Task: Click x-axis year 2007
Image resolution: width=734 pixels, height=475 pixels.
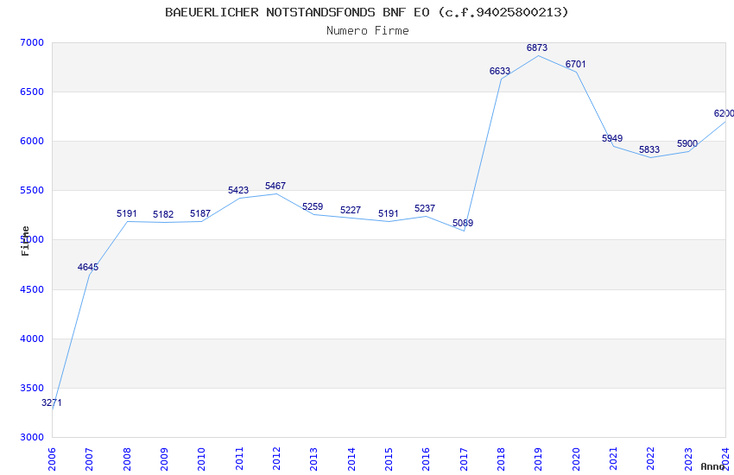Action: pyautogui.click(x=90, y=459)
